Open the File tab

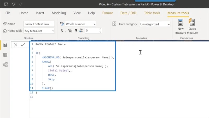tap(8, 13)
